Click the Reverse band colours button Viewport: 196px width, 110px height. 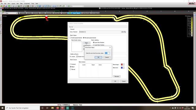pyautogui.click(x=117, y=76)
